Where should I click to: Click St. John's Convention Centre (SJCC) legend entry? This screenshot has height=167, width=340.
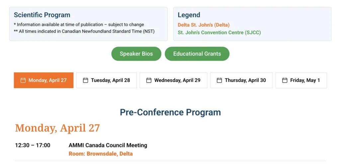click(x=219, y=32)
